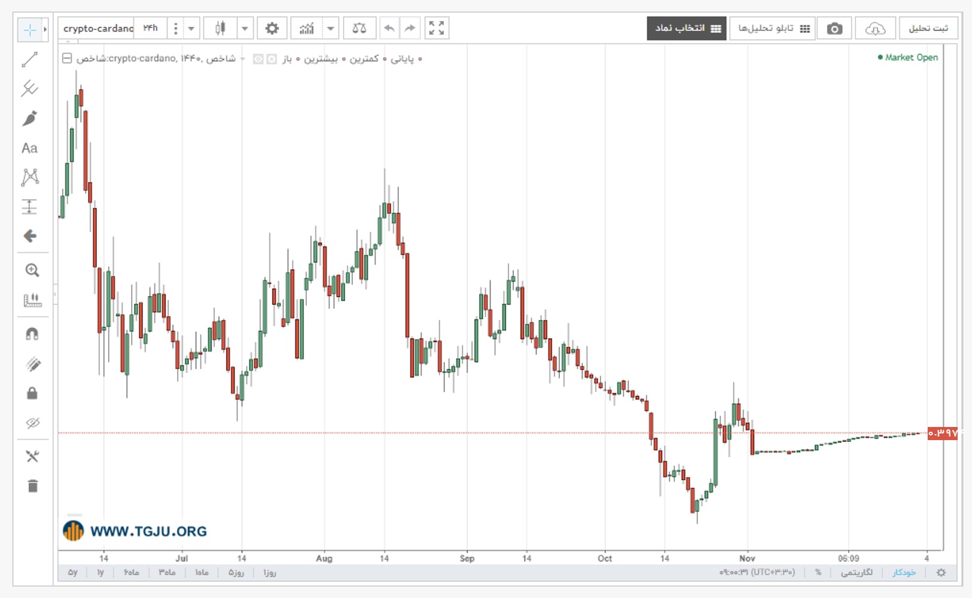Open chart properties gear in top toolbar
Image resolution: width=972 pixels, height=598 pixels.
click(x=272, y=28)
